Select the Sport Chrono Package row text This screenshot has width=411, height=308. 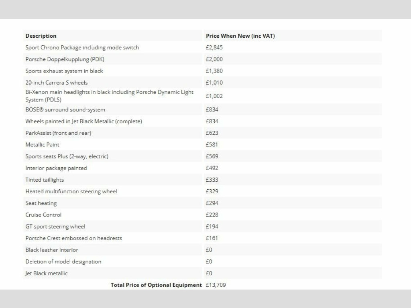(x=82, y=47)
